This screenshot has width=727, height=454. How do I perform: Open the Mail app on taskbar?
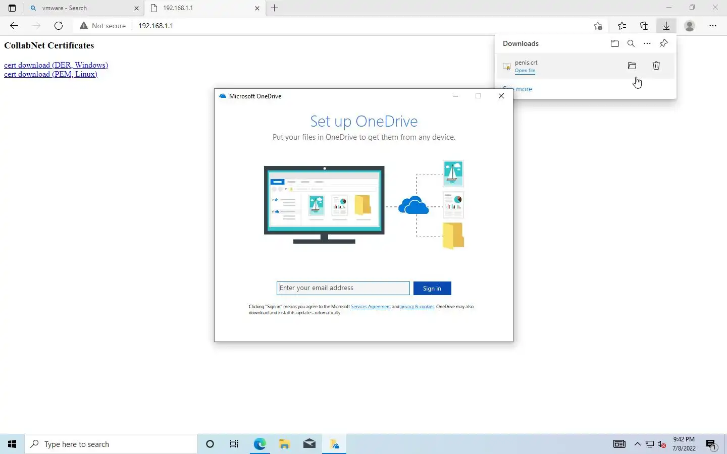309,444
